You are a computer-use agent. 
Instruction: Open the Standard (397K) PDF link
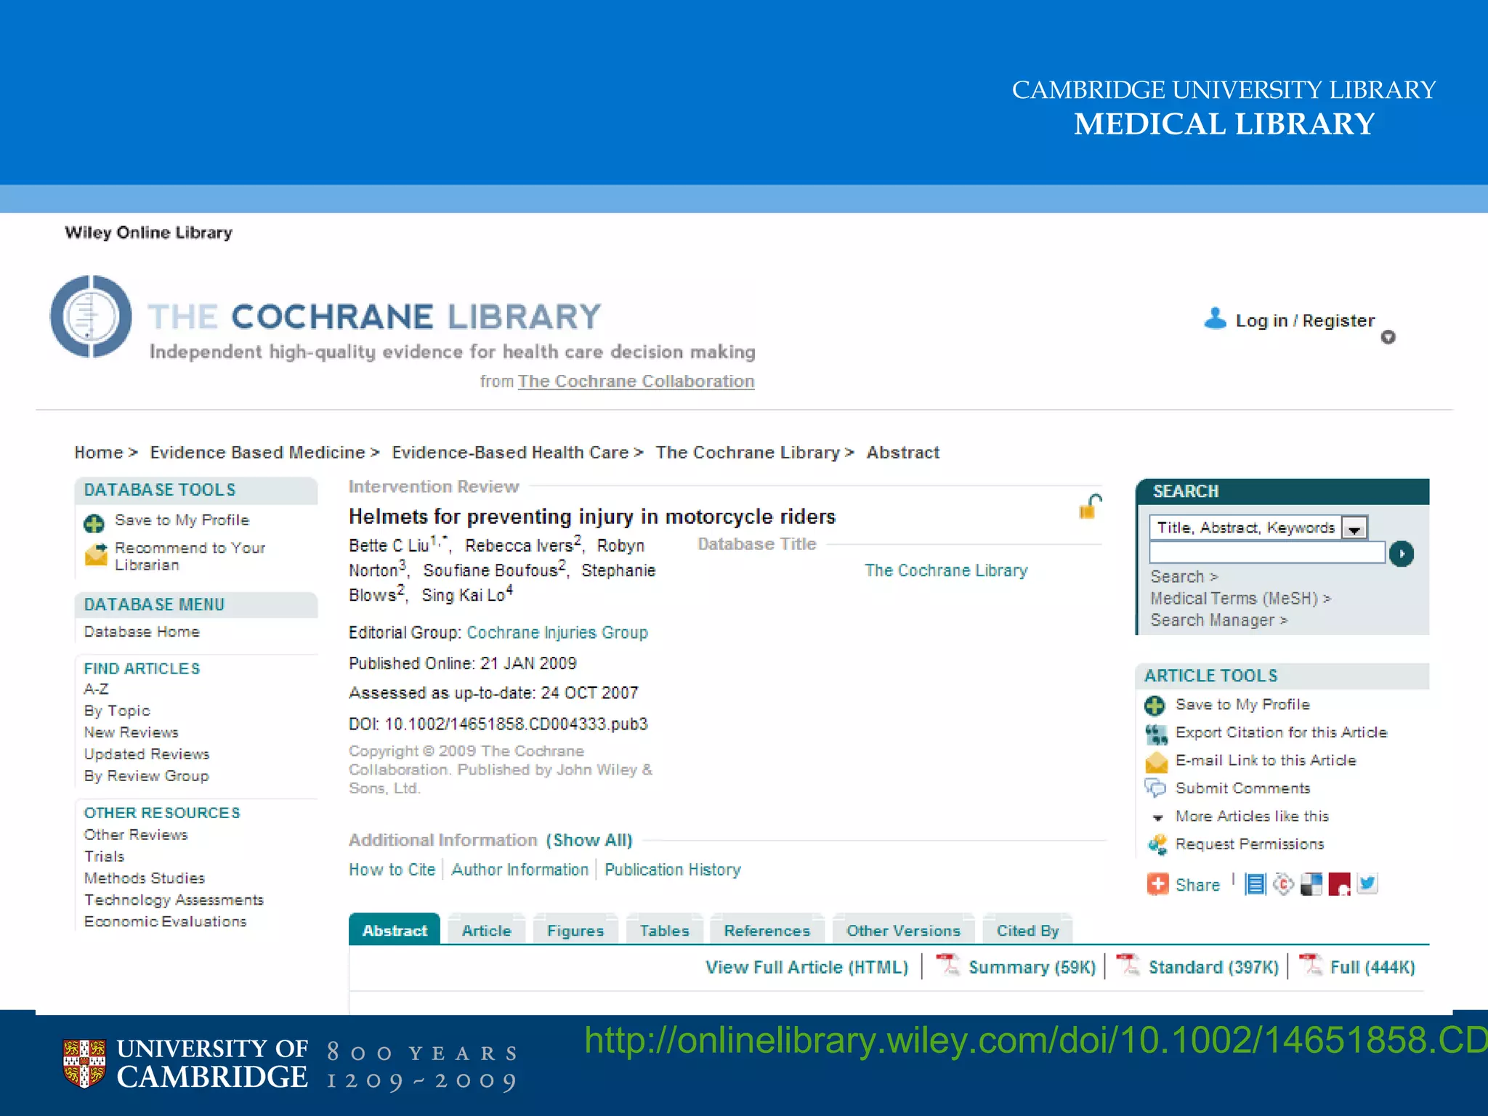click(x=1213, y=967)
